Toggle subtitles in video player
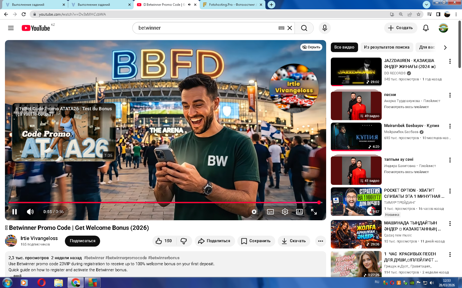Screen dimensions: 462x288 [x=270, y=212]
